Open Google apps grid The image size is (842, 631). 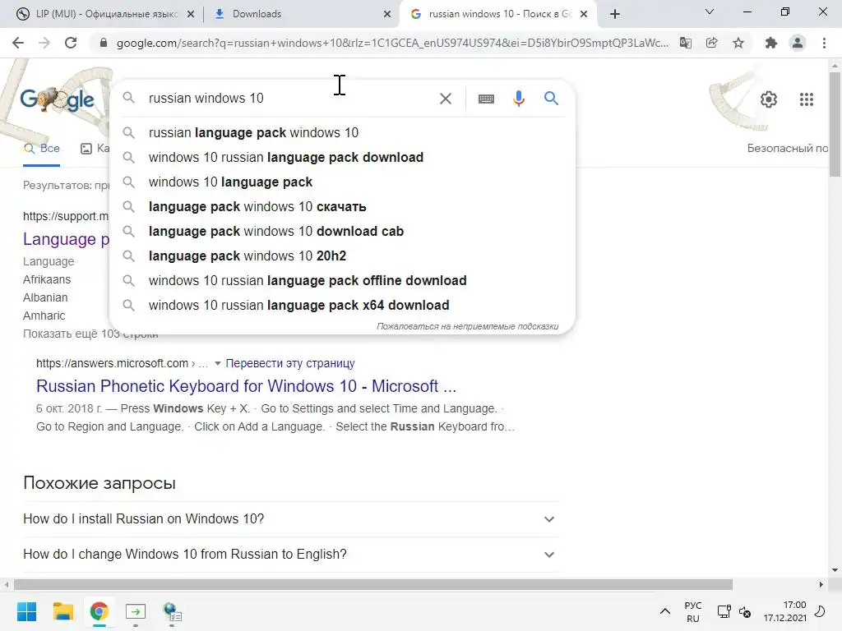pos(806,99)
